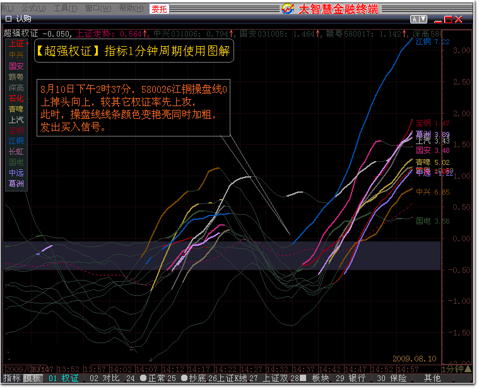Select 中兴 in the legend list
The width and height of the screenshot is (479, 388).
pos(16,54)
